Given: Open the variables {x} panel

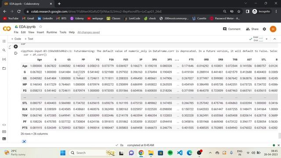Looking at the screenshot, I should click(x=4, y=59).
